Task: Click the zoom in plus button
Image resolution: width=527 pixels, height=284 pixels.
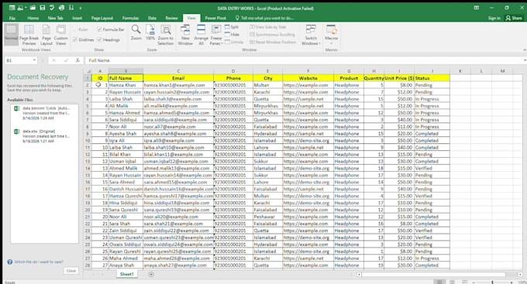Action: pyautogui.click(x=511, y=282)
